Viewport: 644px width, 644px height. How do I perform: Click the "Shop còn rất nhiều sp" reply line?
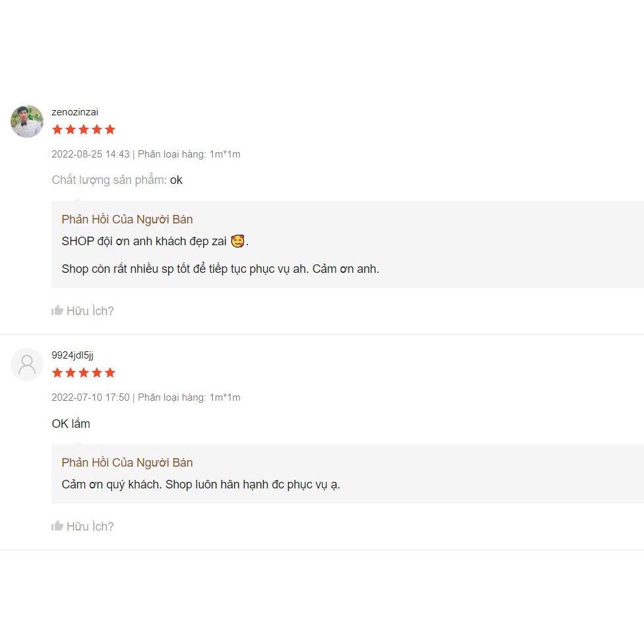220,269
